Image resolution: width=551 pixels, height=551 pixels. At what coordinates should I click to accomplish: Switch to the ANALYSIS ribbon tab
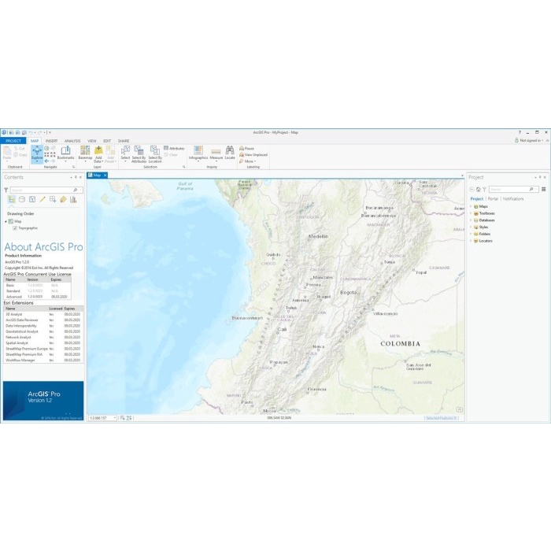click(72, 141)
